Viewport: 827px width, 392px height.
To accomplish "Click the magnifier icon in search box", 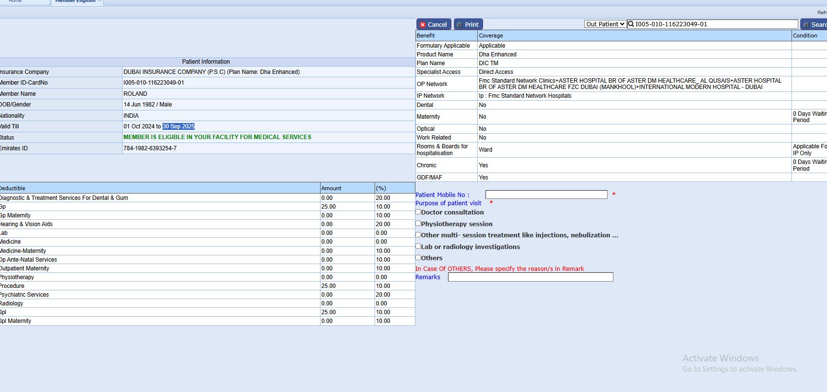I will [631, 24].
